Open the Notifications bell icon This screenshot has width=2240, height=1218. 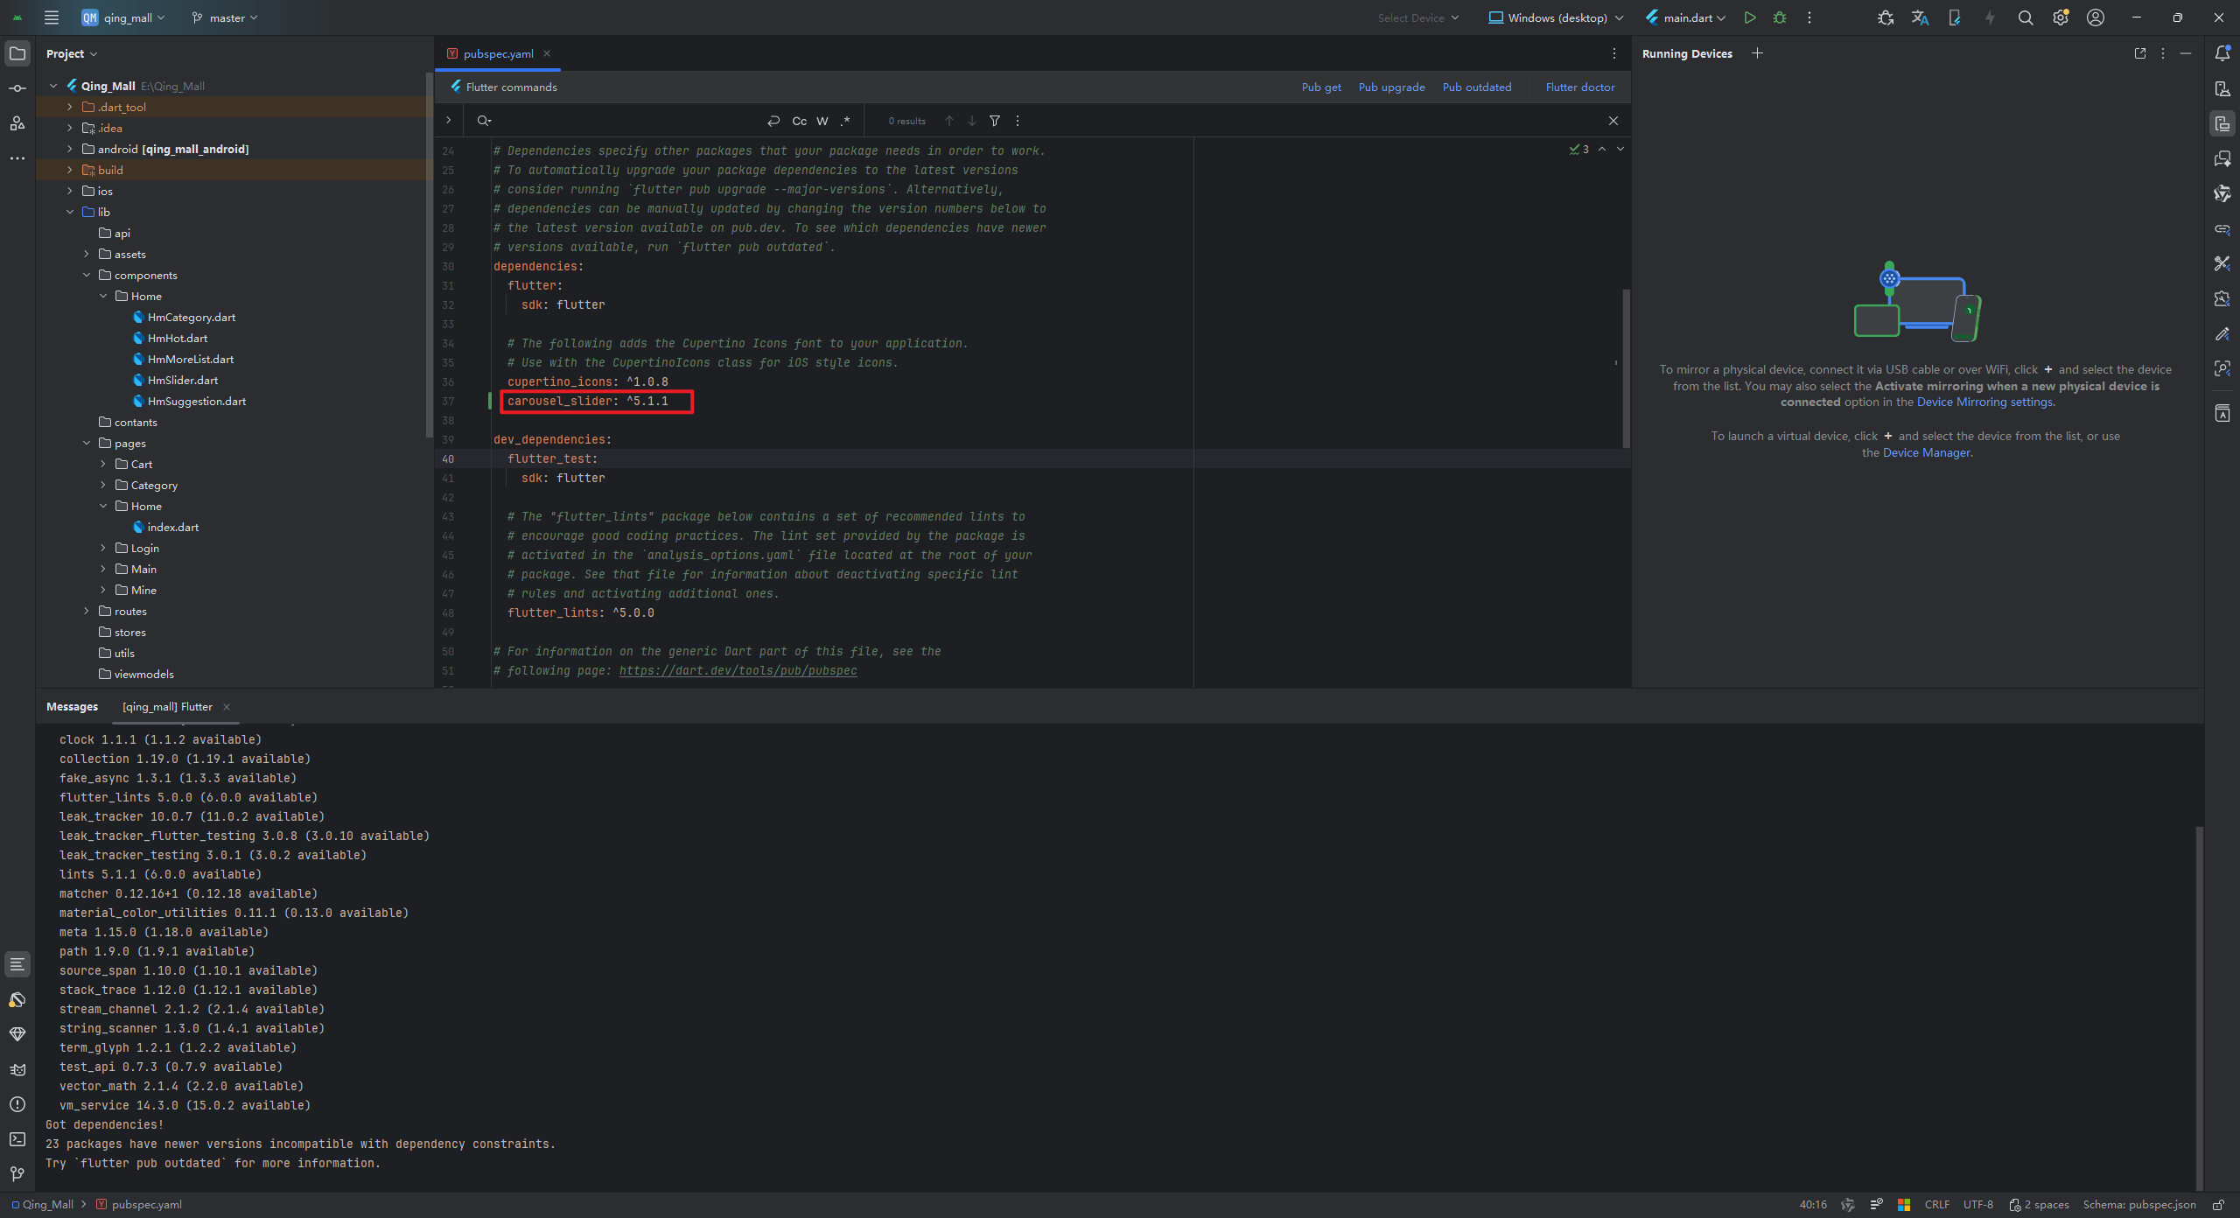(x=2222, y=53)
